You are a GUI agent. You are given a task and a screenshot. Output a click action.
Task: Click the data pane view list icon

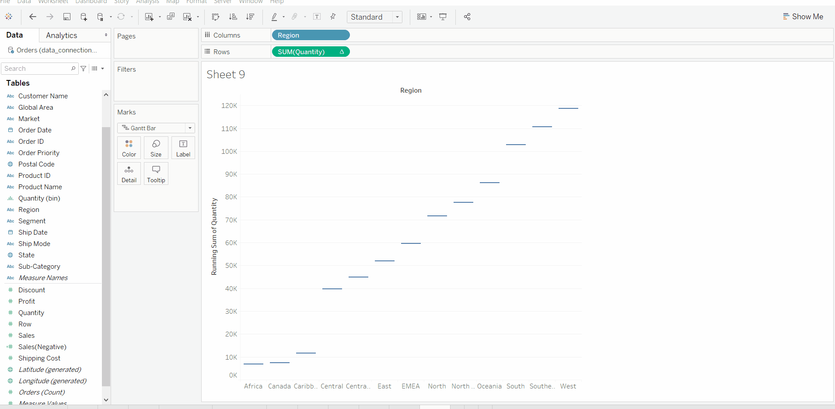tap(94, 69)
